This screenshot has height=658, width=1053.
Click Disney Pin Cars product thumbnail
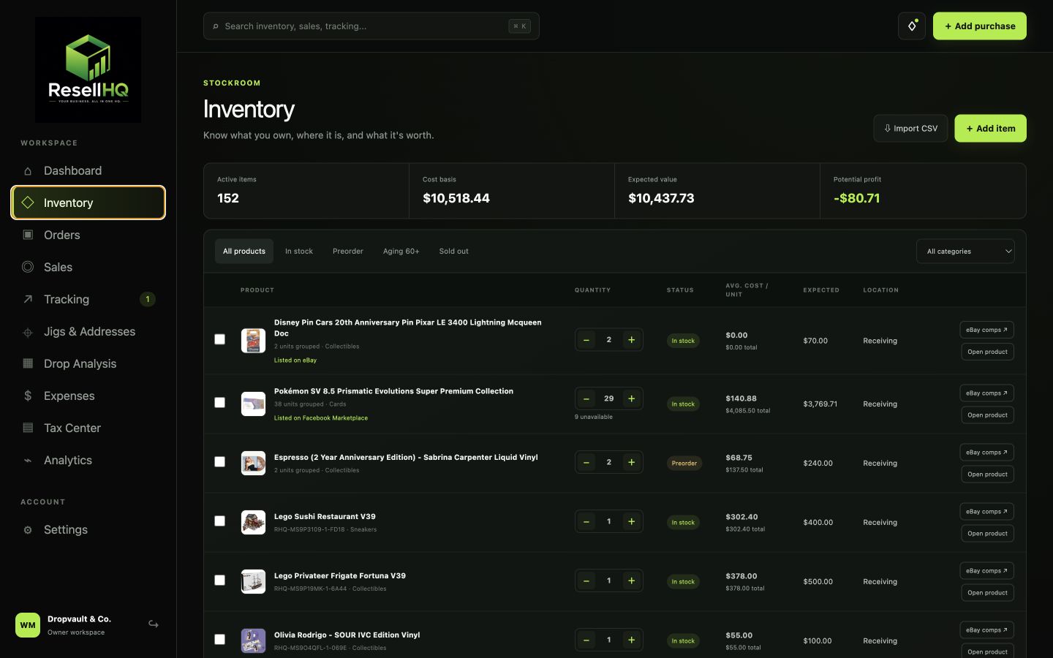pos(253,341)
